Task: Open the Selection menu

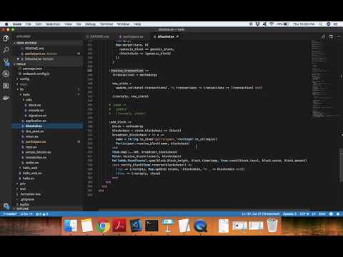Action: coord(53,24)
